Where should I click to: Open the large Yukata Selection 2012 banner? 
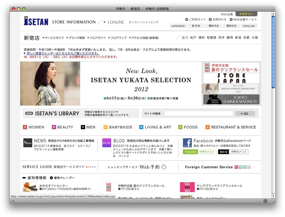point(111,83)
